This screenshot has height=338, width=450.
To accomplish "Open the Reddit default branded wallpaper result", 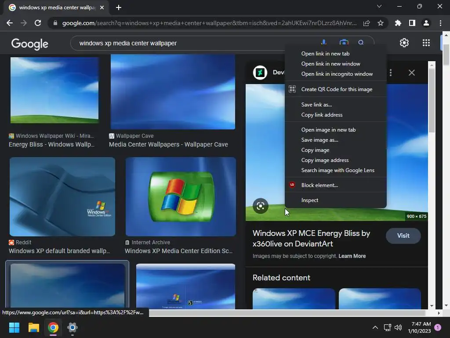I will coord(59,251).
